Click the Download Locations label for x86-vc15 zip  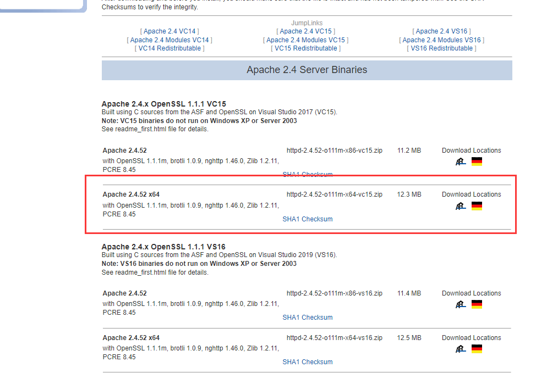[472, 151]
